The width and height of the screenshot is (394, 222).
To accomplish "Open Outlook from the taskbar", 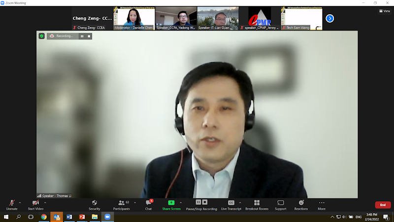I will (57, 217).
